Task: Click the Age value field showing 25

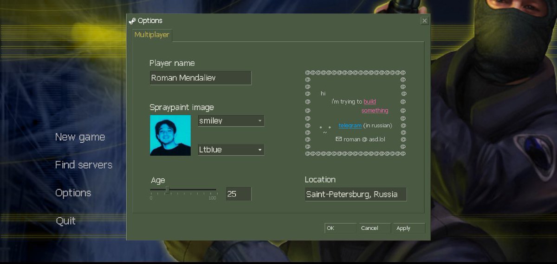Action: (239, 194)
